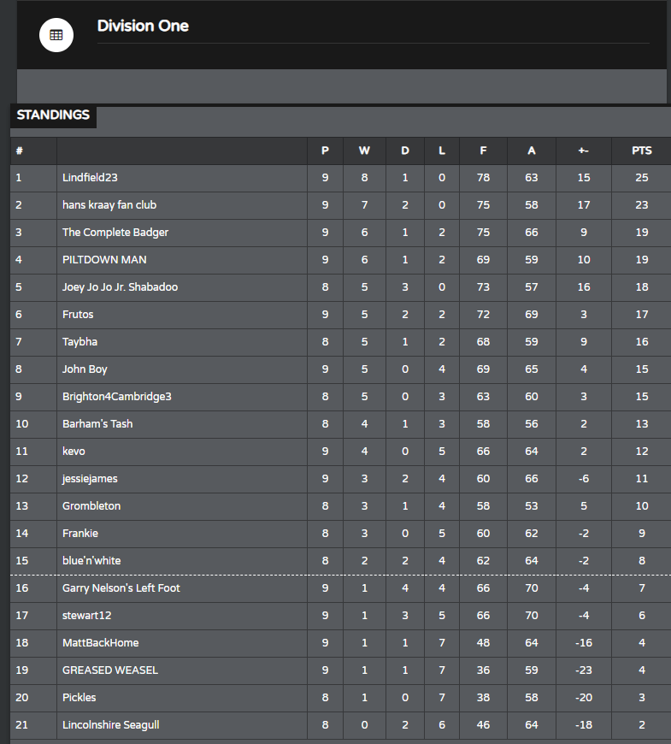Select the Frutos team row
The height and width of the screenshot is (744, 671).
tap(340, 315)
